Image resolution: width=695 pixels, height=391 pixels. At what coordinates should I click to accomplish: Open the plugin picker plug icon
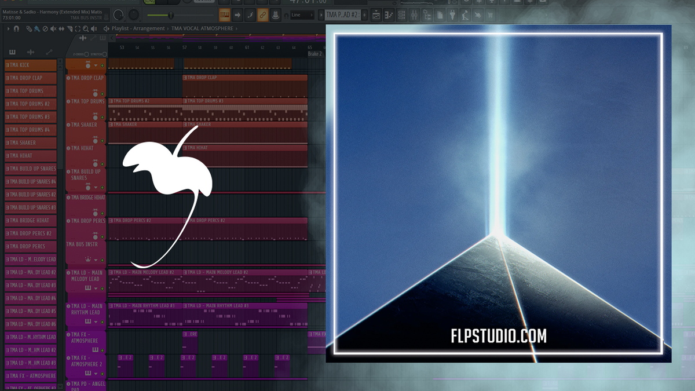452,15
